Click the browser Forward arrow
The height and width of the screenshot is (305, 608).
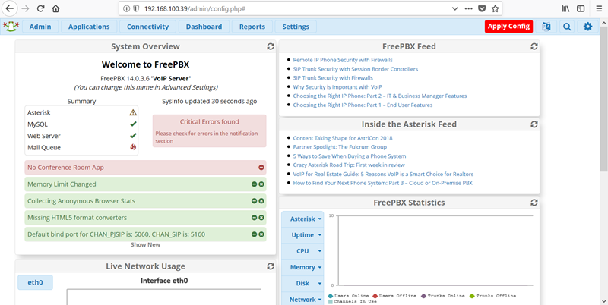[26, 8]
